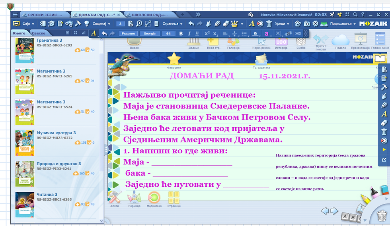This screenshot has height=226, width=390.
Task: Go to previous page with left arrow
Action: point(325,211)
